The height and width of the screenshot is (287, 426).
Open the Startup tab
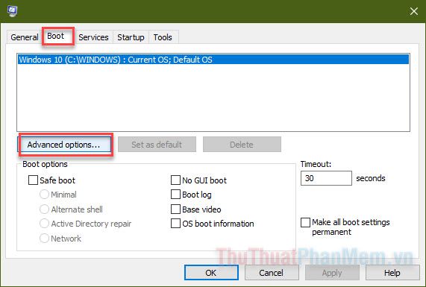pos(131,37)
